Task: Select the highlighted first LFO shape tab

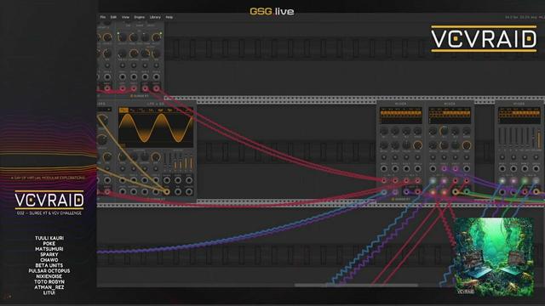Action: pyautogui.click(x=123, y=110)
